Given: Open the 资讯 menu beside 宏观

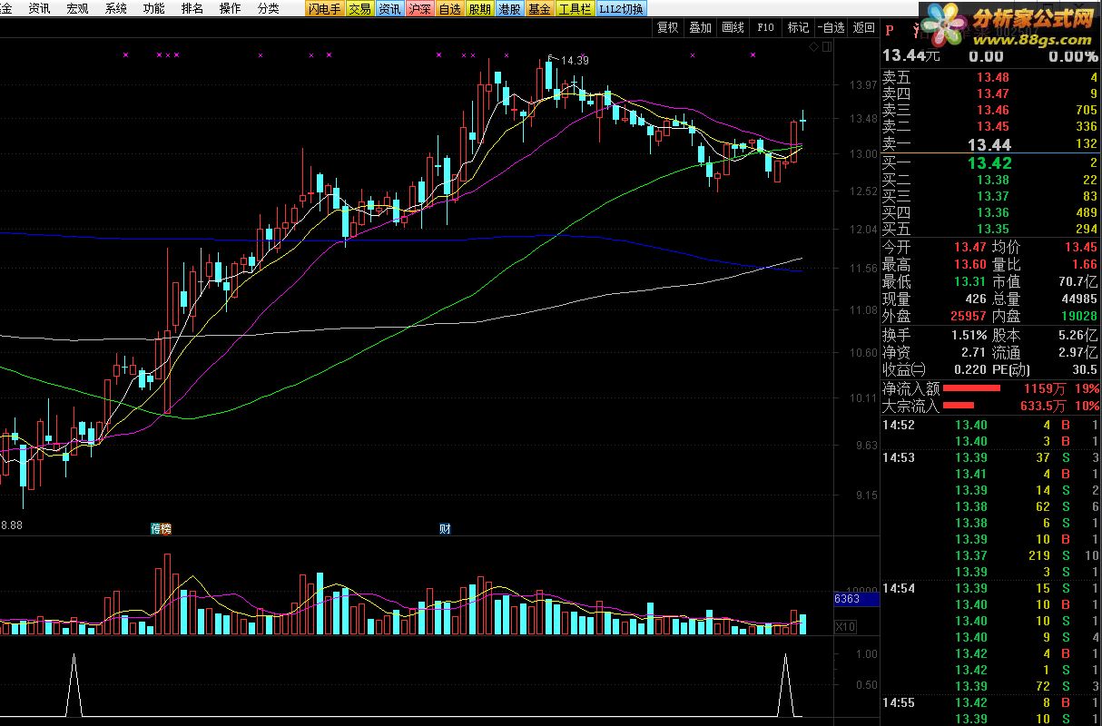Looking at the screenshot, I should pyautogui.click(x=39, y=9).
